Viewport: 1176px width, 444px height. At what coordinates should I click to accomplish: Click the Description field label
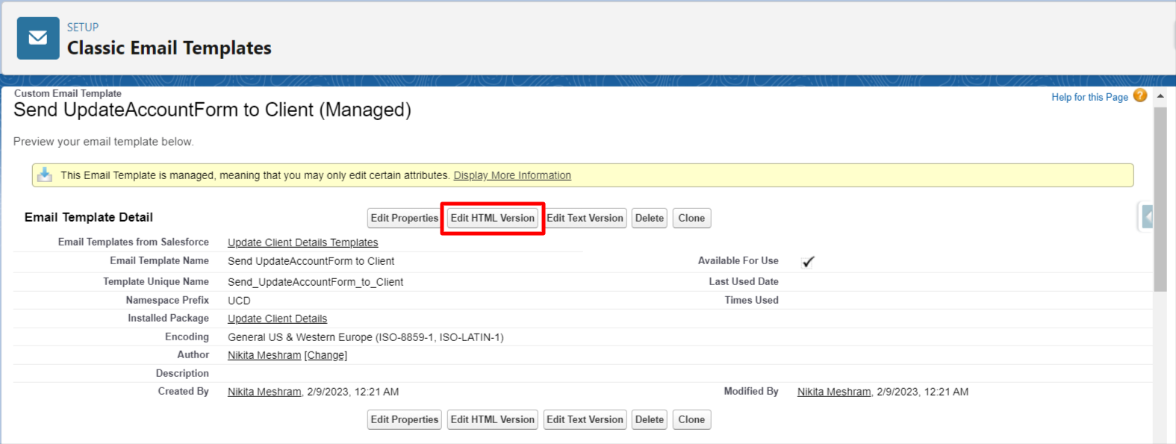[182, 373]
